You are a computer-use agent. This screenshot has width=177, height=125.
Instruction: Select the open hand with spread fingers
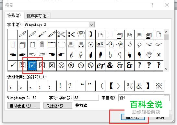pos(149,55)
